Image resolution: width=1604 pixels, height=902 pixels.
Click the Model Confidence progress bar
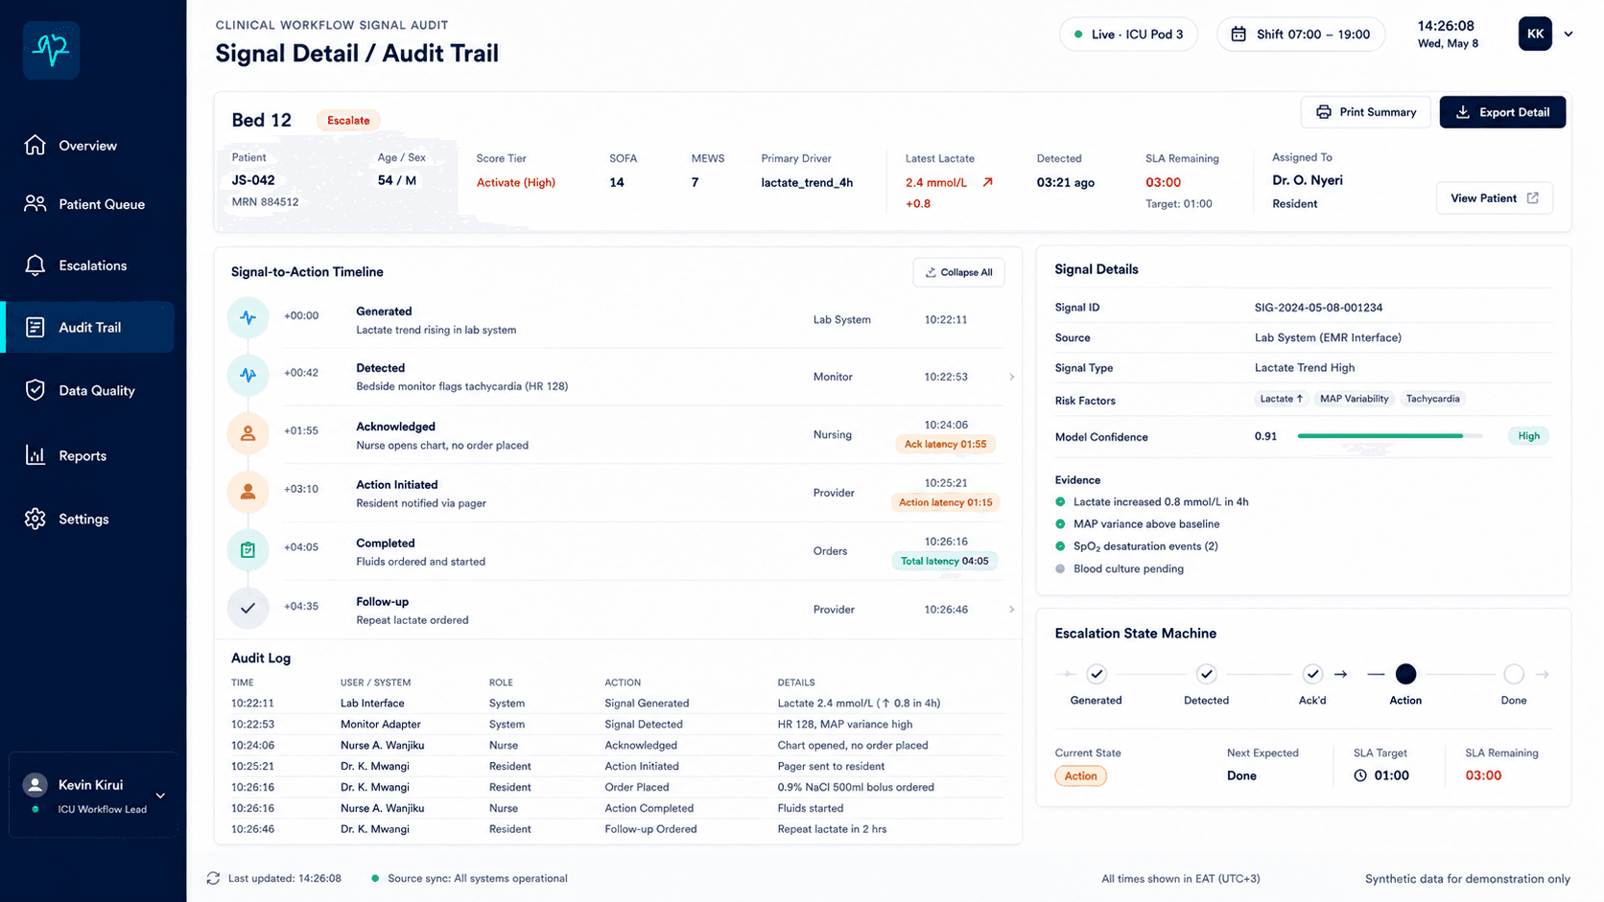coord(1389,436)
